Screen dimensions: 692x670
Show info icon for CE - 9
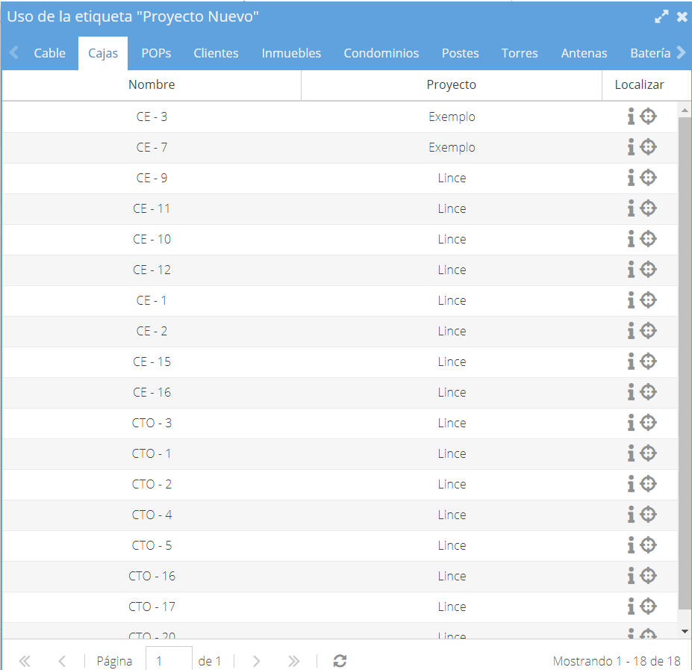(631, 178)
